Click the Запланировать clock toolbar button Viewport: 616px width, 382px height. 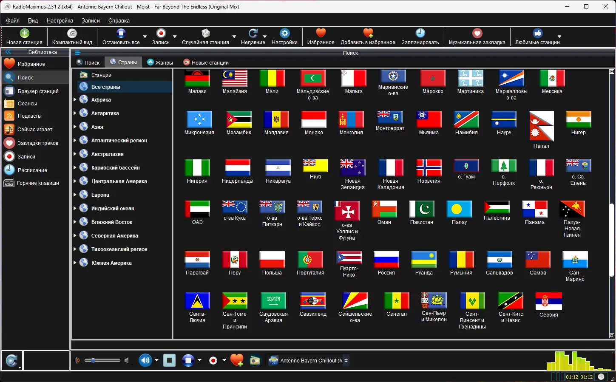[x=420, y=37]
